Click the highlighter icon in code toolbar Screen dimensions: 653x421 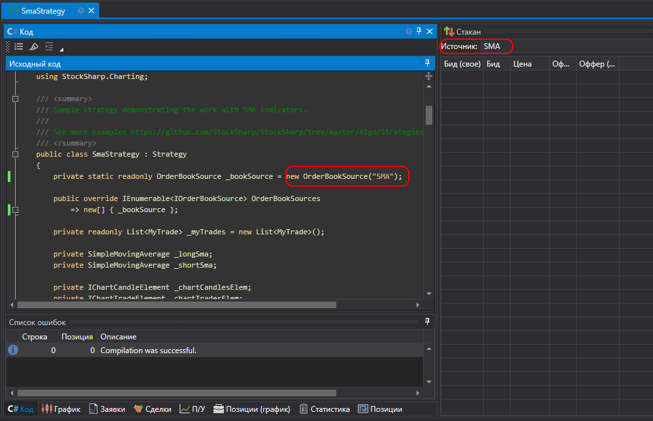(x=34, y=46)
